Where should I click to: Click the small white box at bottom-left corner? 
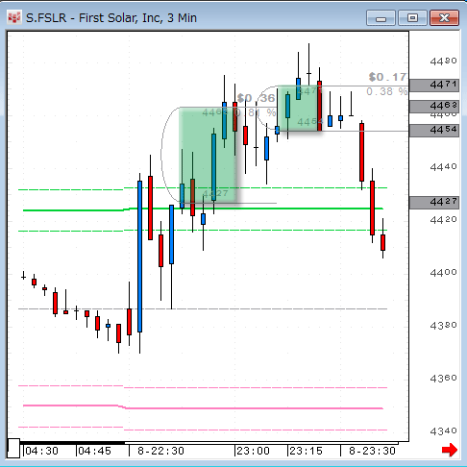coord(13,448)
